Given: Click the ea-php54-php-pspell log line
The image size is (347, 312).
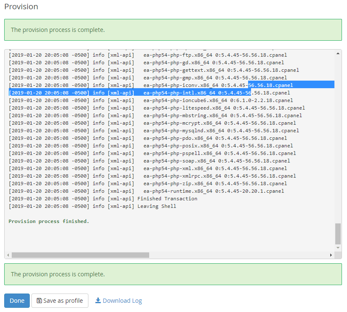Looking at the screenshot, I should (x=152, y=153).
